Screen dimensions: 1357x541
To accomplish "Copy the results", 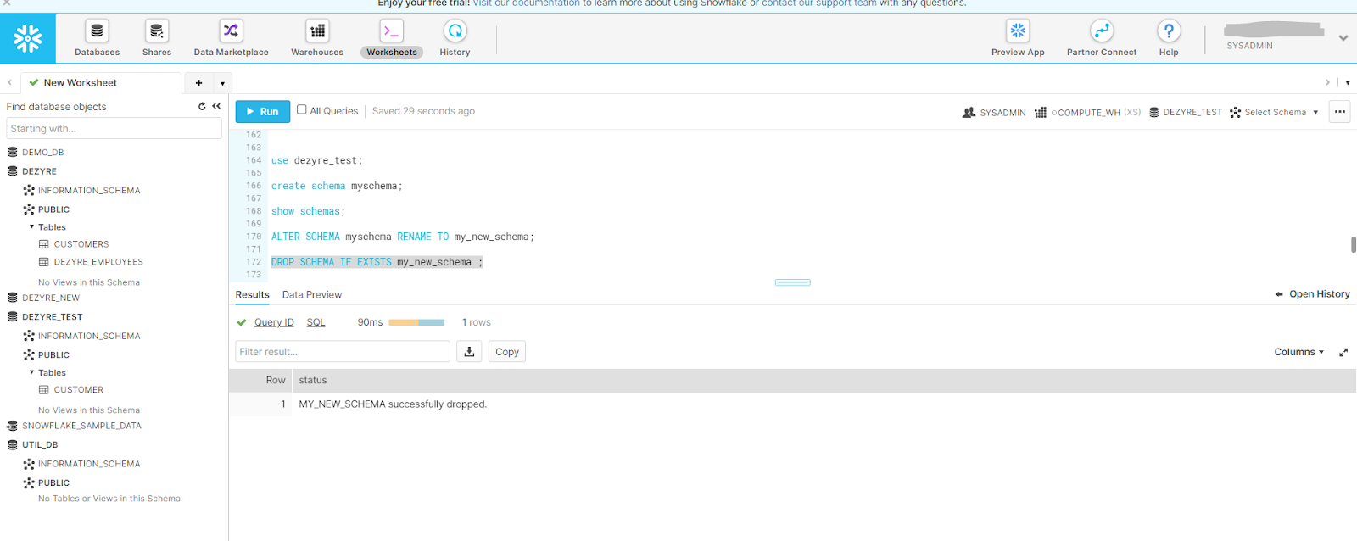I will [x=507, y=352].
